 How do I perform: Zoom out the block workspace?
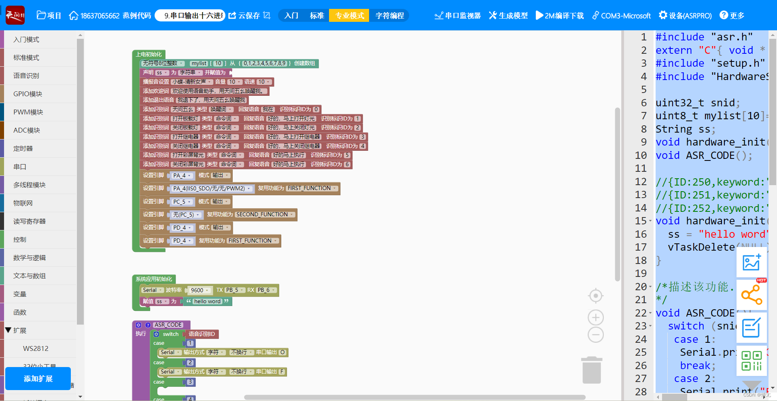pos(596,335)
